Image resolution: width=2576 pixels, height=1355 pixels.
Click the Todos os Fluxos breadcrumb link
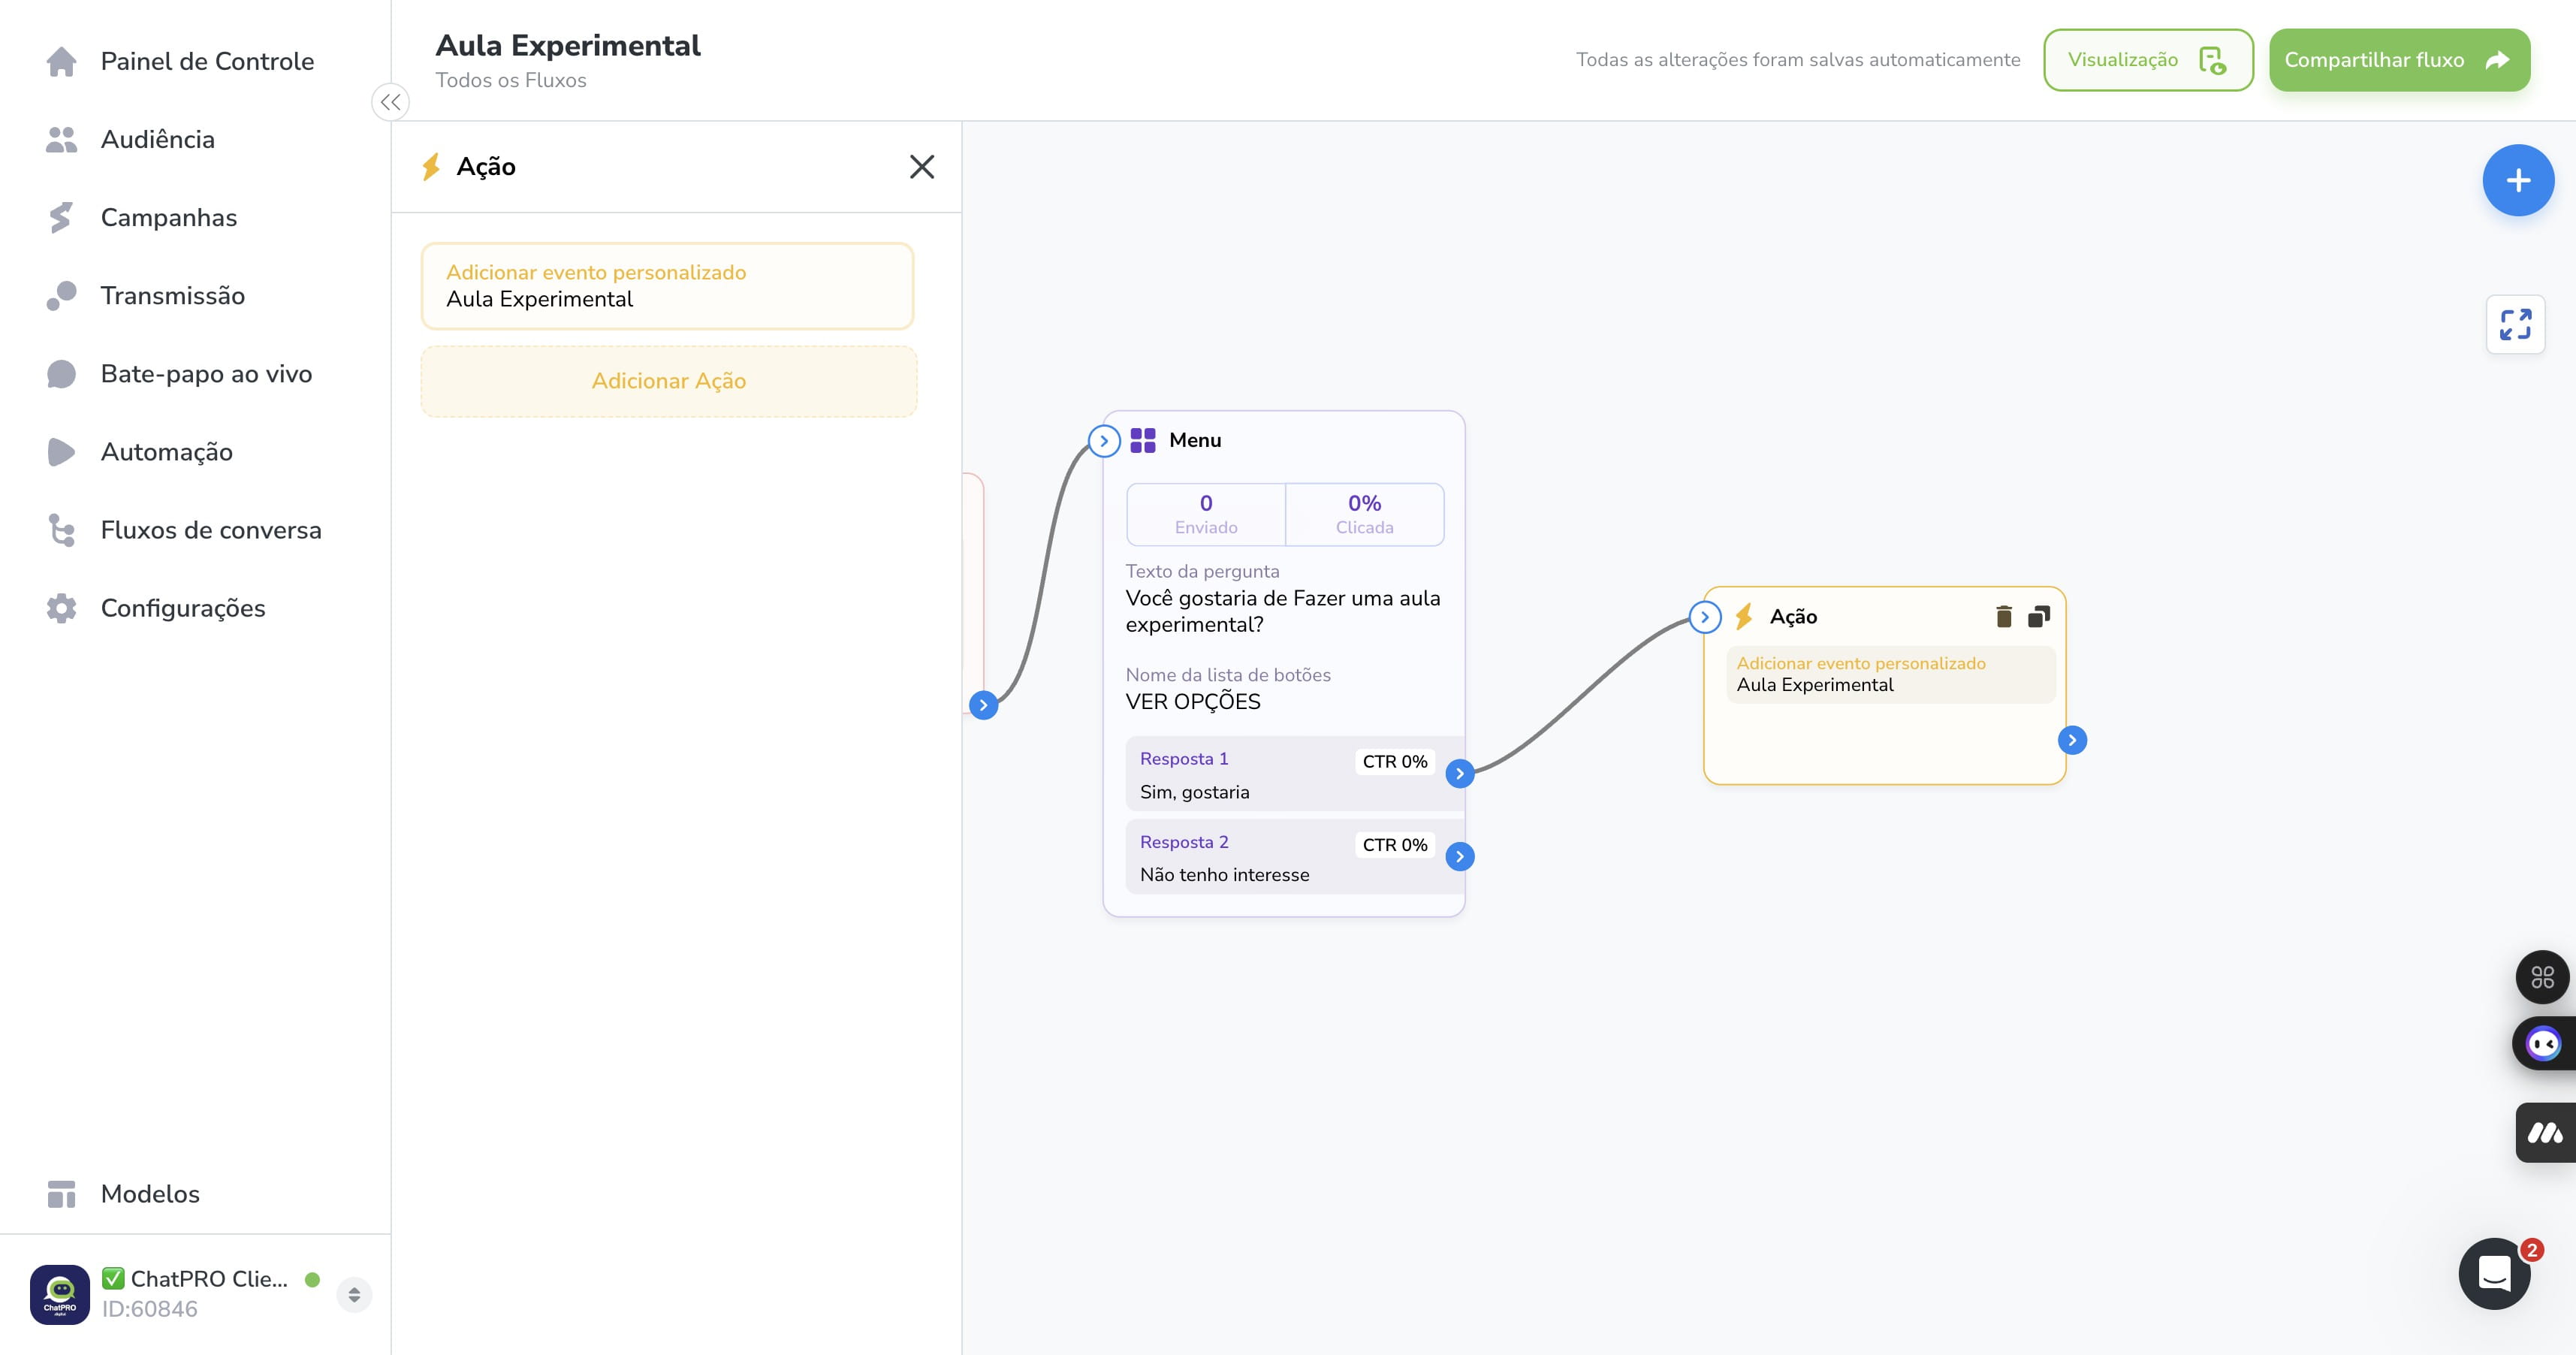pos(511,81)
